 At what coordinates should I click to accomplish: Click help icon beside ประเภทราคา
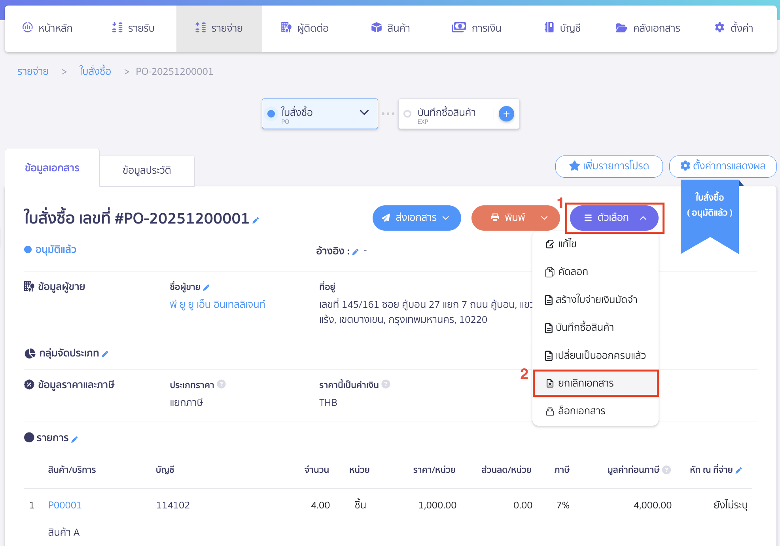click(x=222, y=384)
